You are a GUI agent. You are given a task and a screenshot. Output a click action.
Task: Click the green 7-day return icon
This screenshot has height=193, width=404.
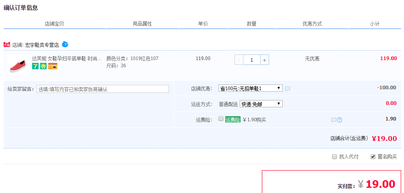pos(35,66)
